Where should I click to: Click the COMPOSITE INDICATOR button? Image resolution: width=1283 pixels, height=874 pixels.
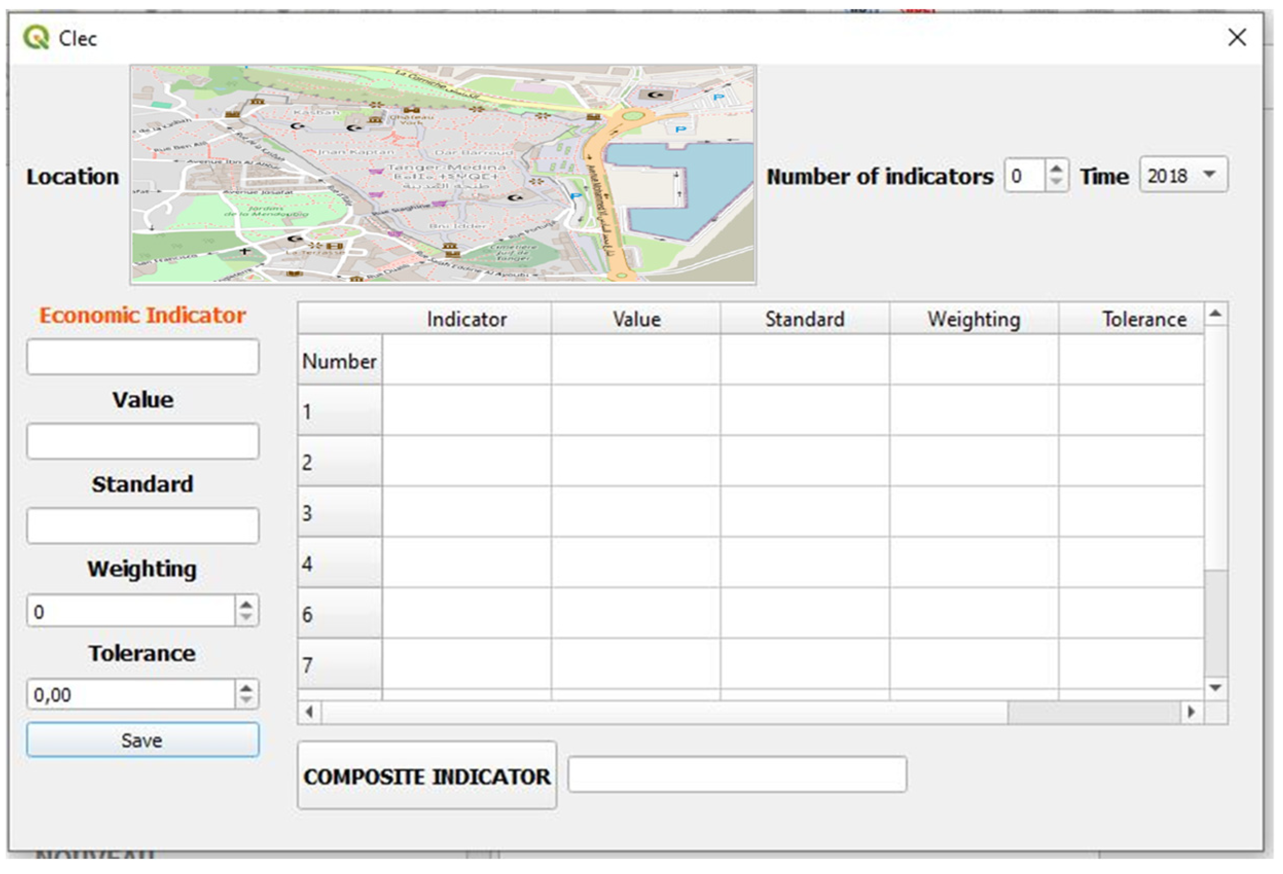(x=427, y=776)
